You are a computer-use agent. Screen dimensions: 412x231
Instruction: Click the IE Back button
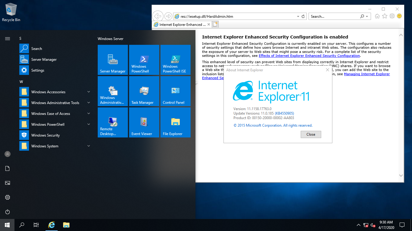coord(158,16)
